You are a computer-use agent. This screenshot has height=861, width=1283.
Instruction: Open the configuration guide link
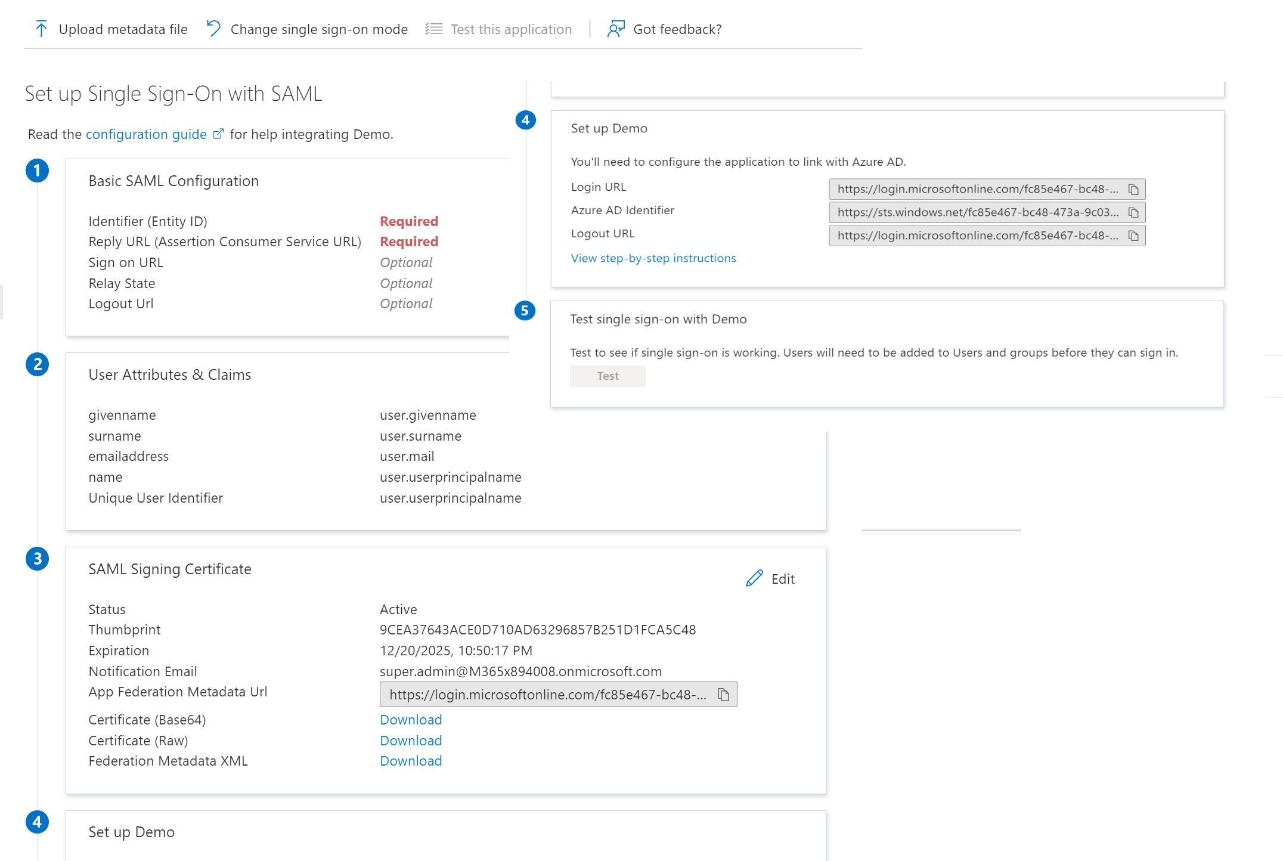(146, 134)
